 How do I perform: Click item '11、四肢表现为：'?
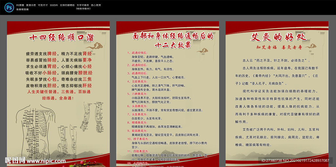(138, 151)
